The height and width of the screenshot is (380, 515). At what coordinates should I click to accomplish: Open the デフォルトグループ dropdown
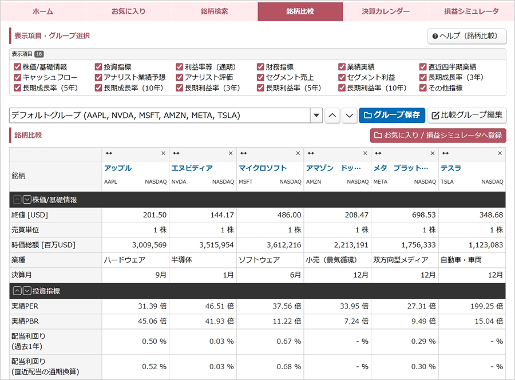point(166,116)
